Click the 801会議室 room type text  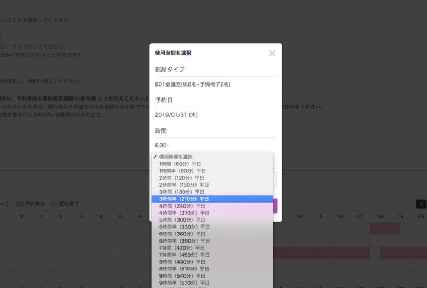coord(193,84)
